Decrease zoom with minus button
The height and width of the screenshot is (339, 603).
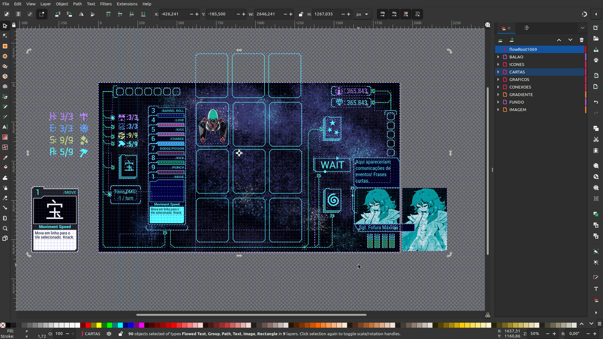click(x=548, y=334)
